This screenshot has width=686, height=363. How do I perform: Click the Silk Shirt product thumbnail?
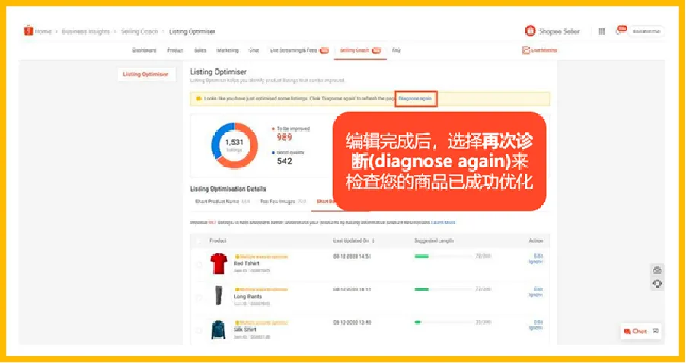[x=218, y=330]
